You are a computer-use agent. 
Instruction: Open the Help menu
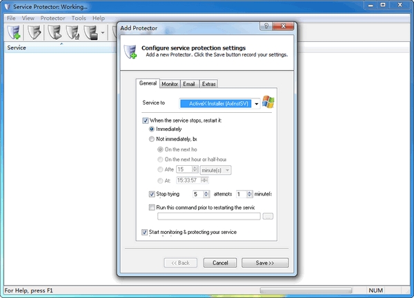point(99,18)
